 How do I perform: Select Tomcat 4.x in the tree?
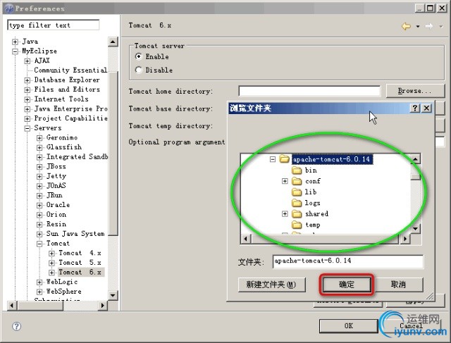pyautogui.click(x=80, y=253)
